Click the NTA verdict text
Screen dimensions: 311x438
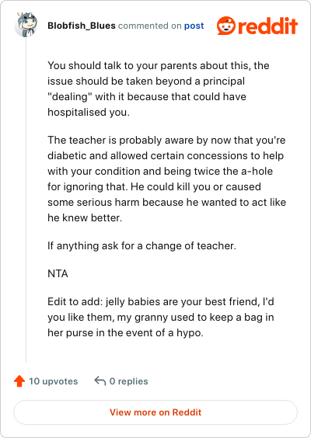[x=58, y=273]
